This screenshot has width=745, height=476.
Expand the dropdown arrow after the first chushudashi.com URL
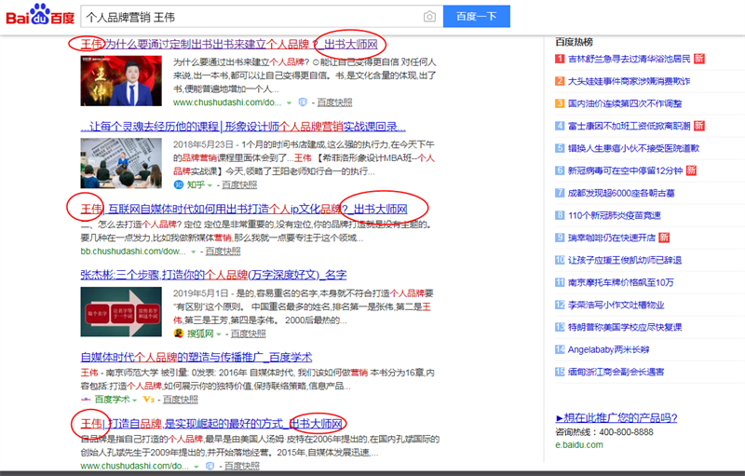pyautogui.click(x=290, y=102)
